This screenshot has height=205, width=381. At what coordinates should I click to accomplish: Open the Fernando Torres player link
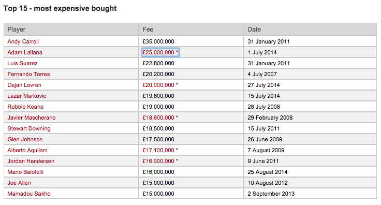(x=28, y=75)
